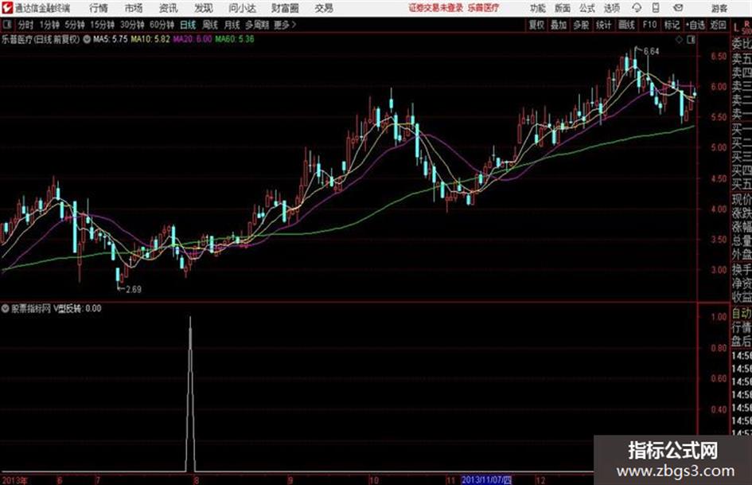Open the 问小达 menu
The height and width of the screenshot is (485, 752).
(x=242, y=8)
